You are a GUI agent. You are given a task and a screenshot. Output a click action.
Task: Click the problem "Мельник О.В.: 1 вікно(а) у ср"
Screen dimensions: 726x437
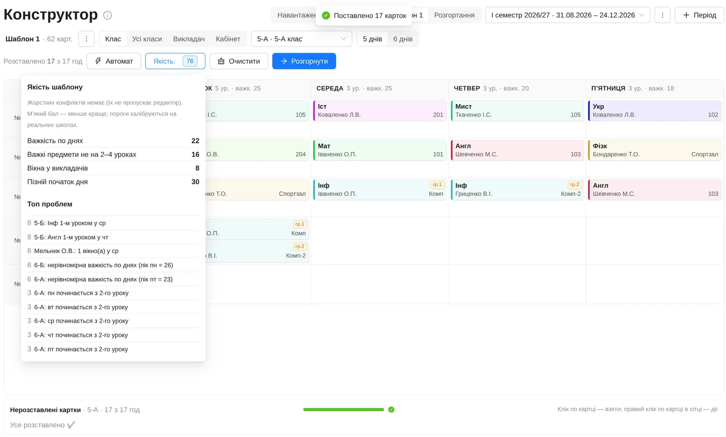click(x=113, y=251)
